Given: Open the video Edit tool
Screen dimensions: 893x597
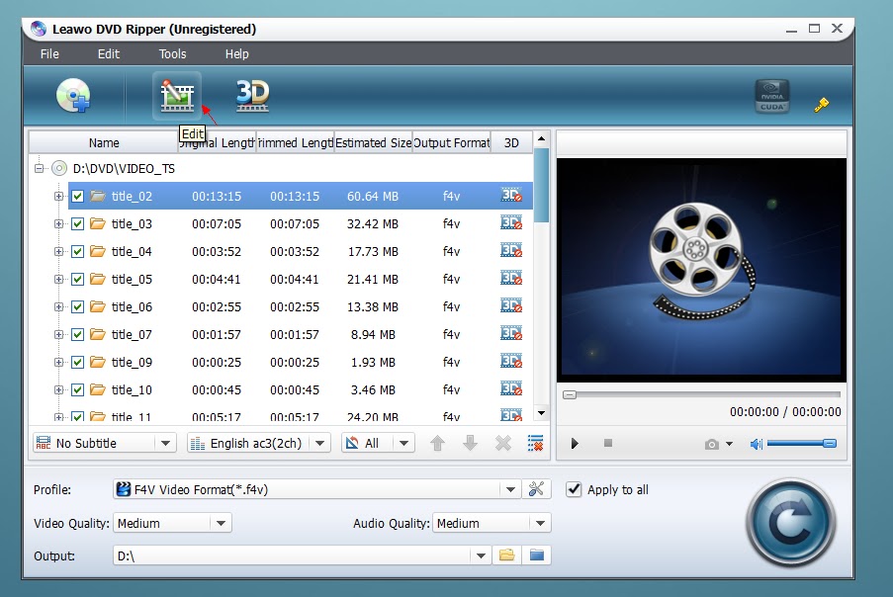Looking at the screenshot, I should pyautogui.click(x=177, y=96).
